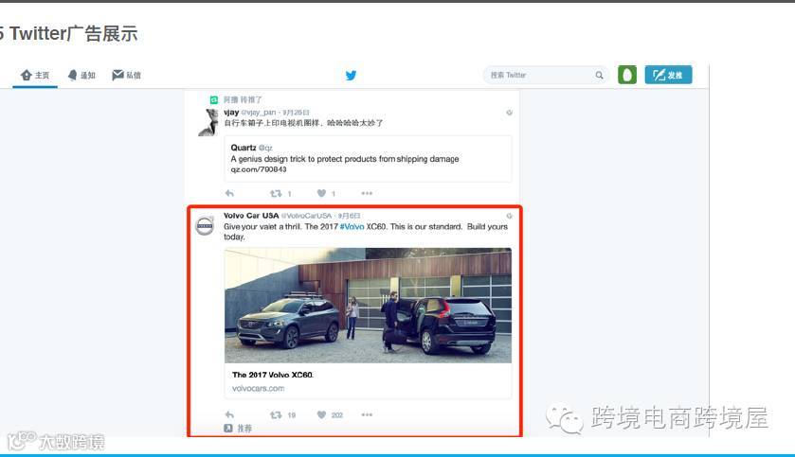Image resolution: width=795 pixels, height=457 pixels.
Task: Go to the Twitter home tab (主页)
Action: [35, 76]
